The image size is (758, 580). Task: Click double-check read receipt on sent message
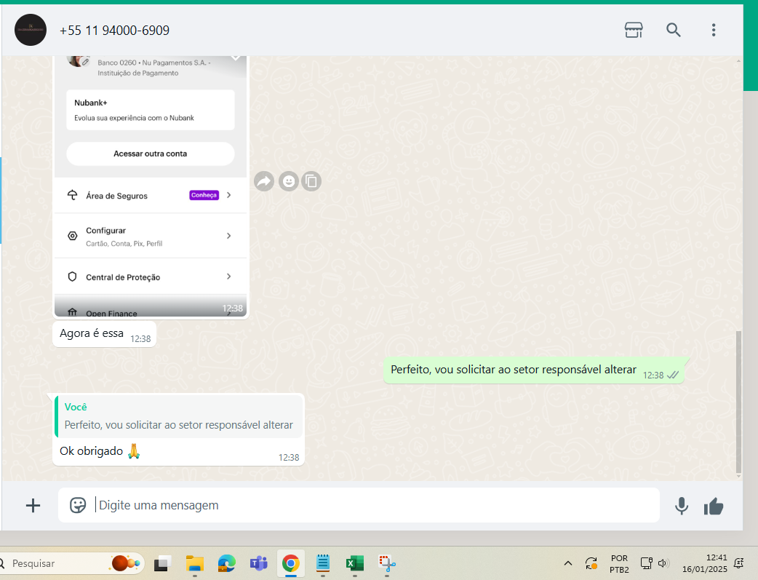tap(673, 375)
